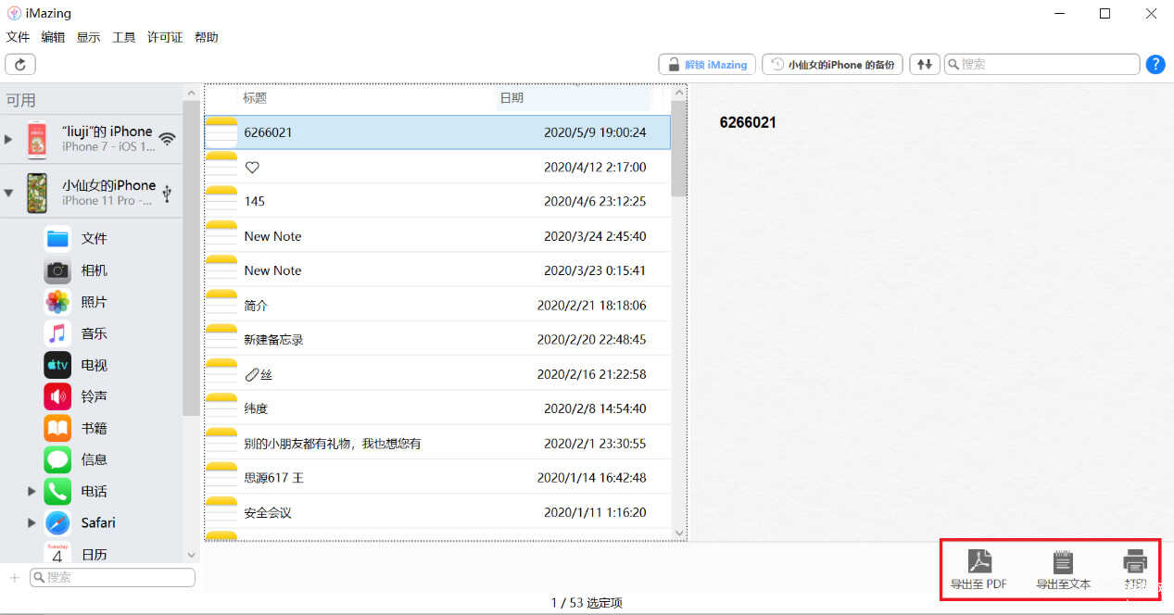1174x615 pixels.
Task: Expand the "liuji"的 iPhone device
Action: (x=8, y=139)
